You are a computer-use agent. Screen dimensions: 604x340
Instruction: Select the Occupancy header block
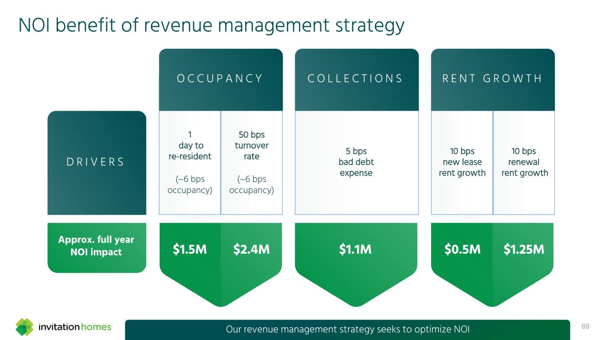(x=220, y=79)
